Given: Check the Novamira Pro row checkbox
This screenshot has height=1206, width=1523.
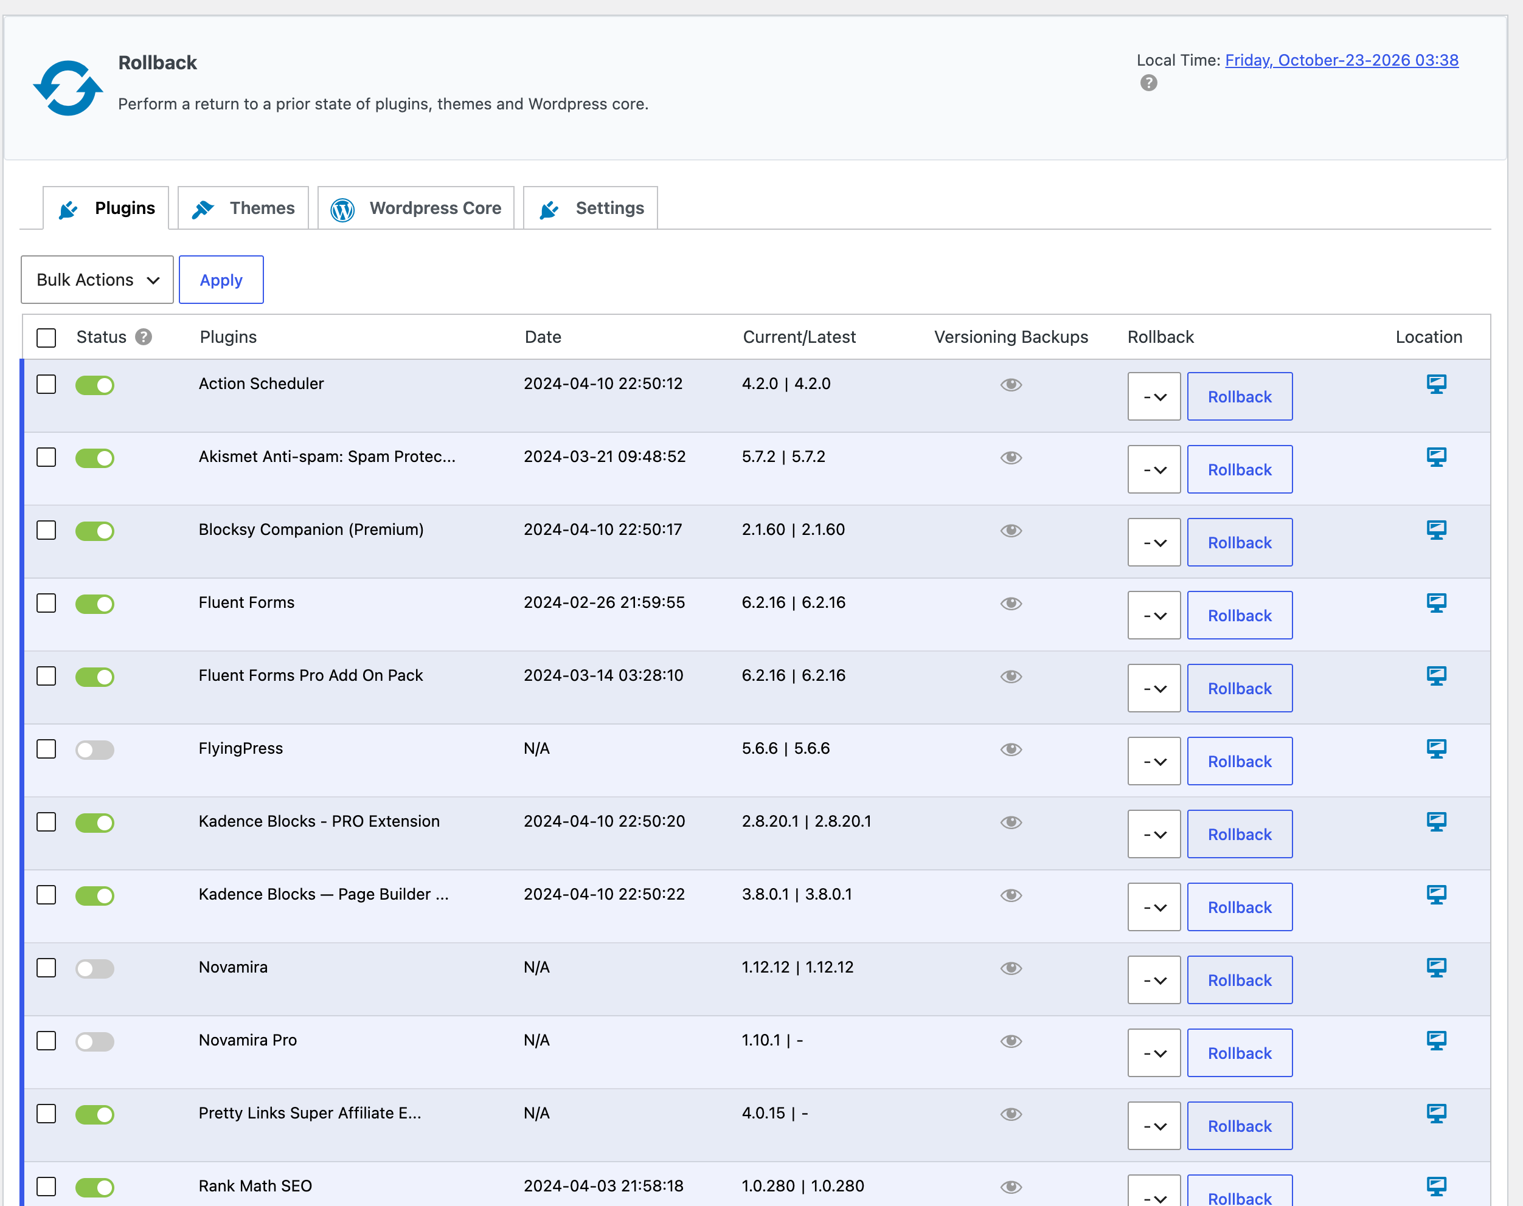Looking at the screenshot, I should (46, 1041).
